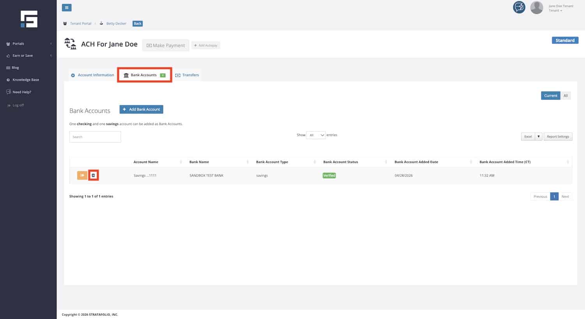
Task: Click the 11:32 AM added time cell
Action: 487,176
